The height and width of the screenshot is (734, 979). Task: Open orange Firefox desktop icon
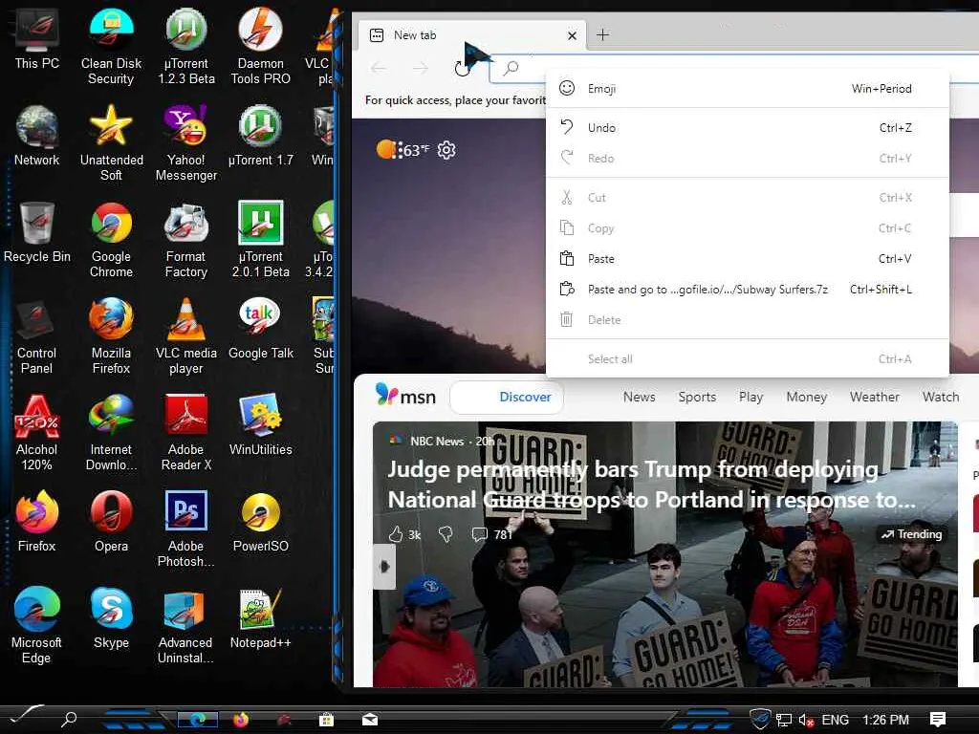pyautogui.click(x=37, y=522)
